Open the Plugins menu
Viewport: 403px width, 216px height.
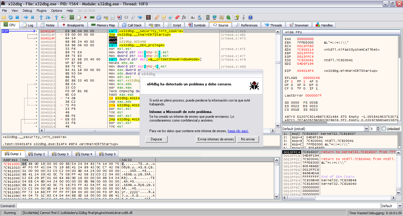[41, 11]
